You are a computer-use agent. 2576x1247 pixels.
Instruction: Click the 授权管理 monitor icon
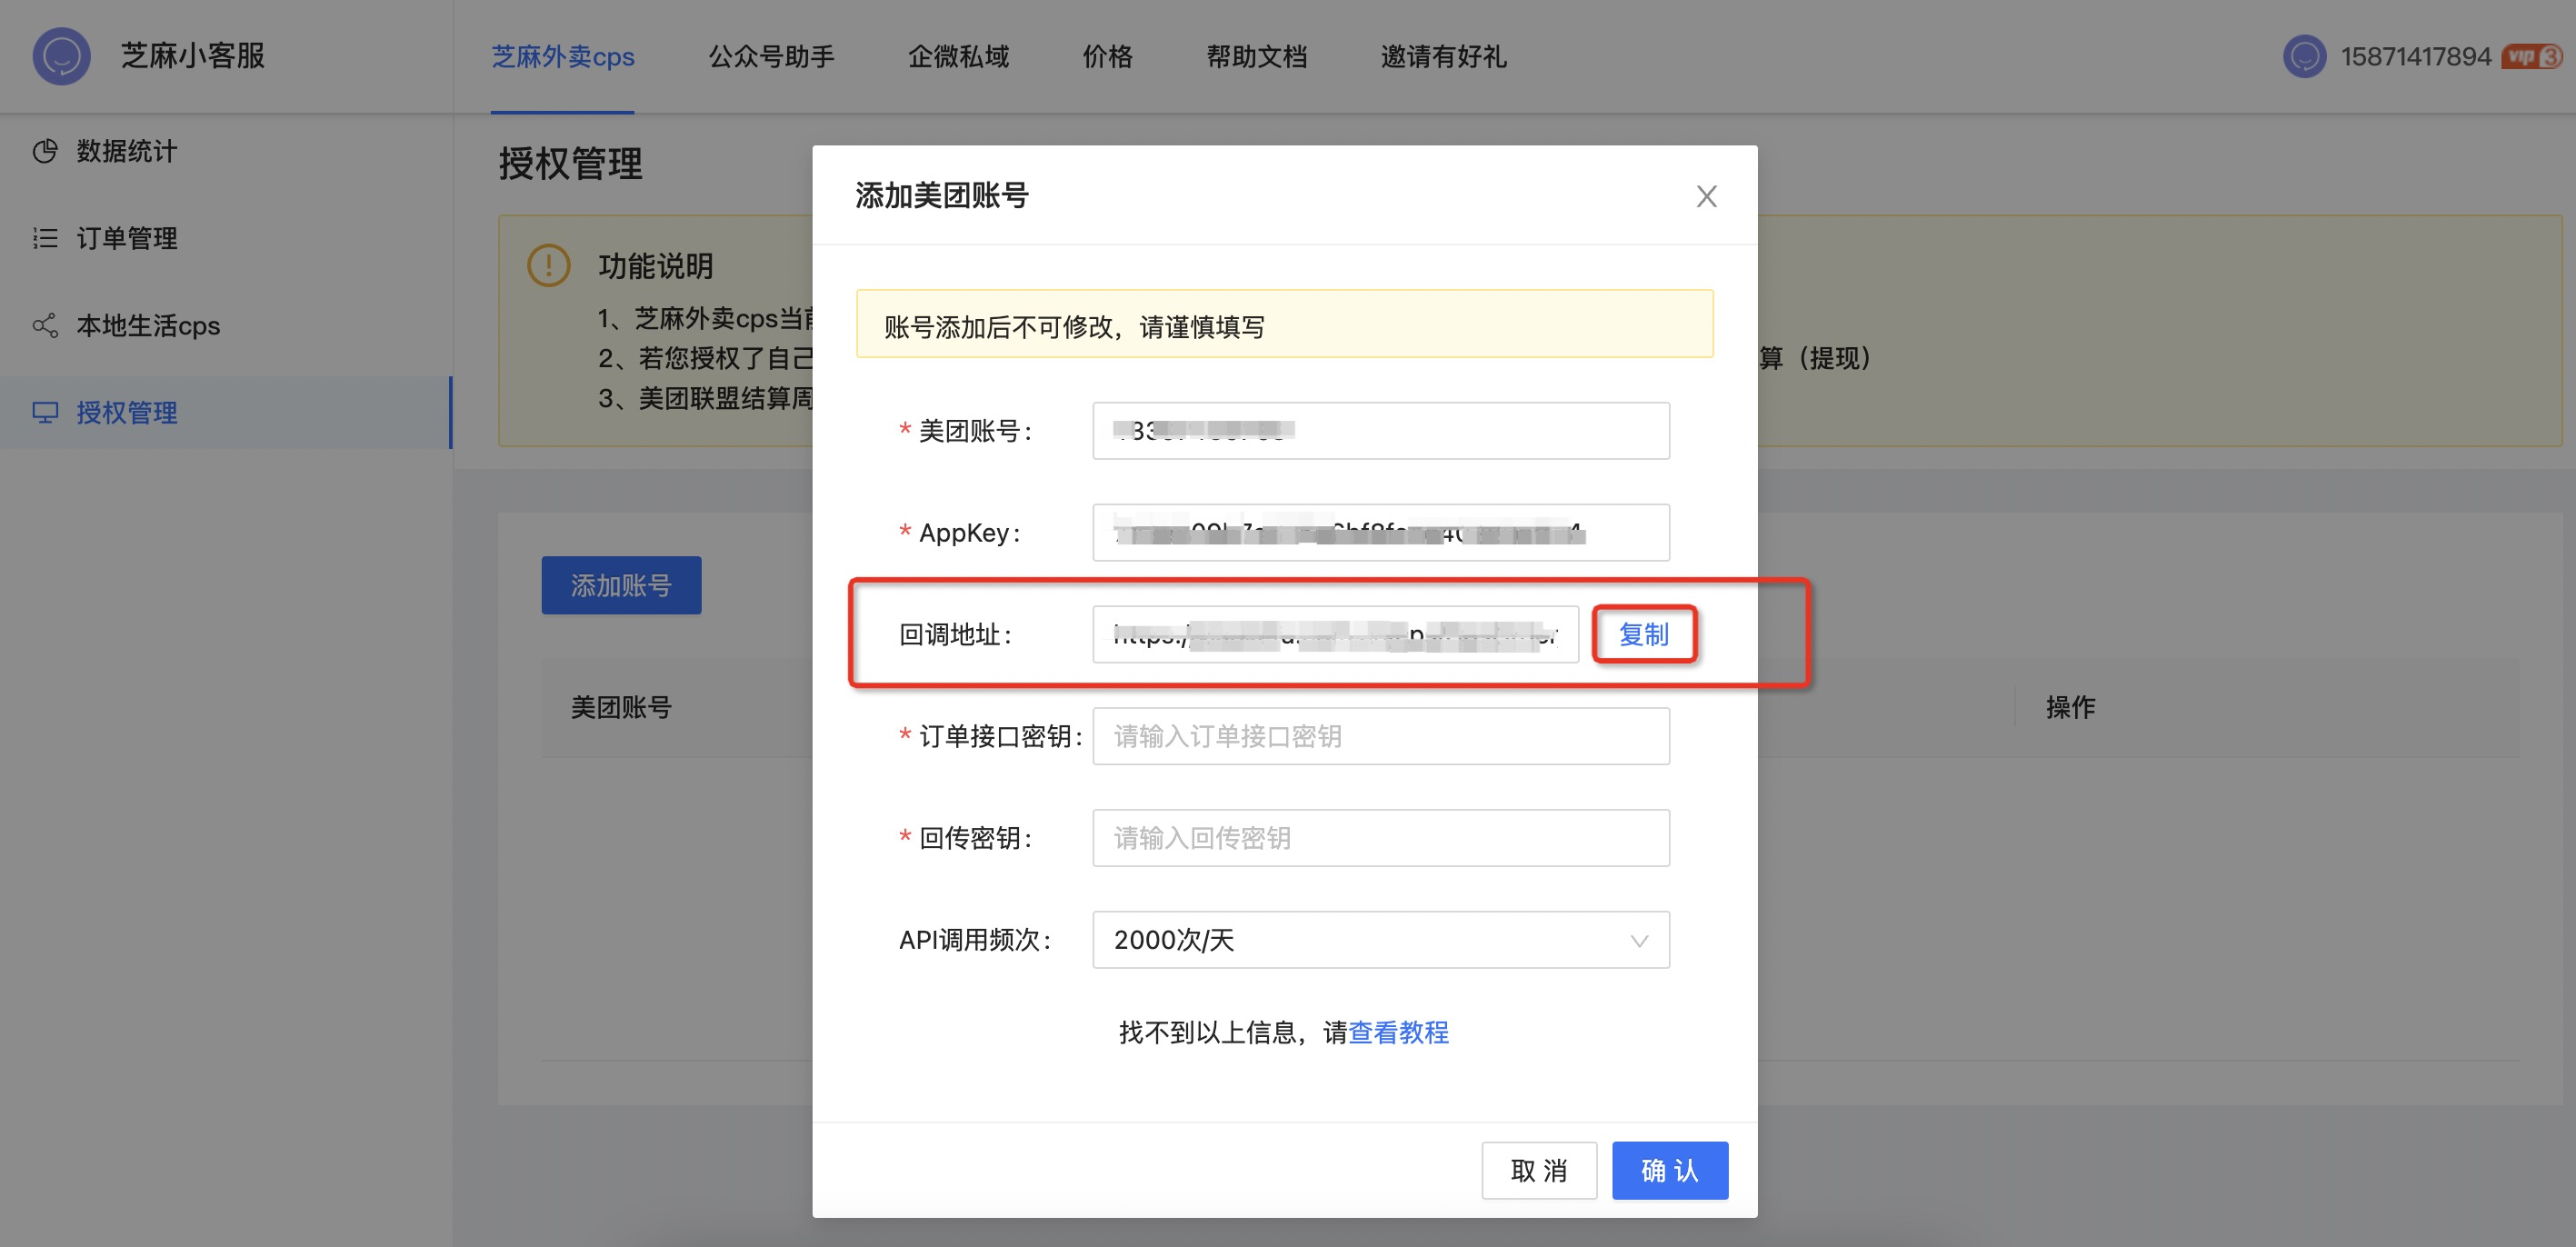(45, 412)
